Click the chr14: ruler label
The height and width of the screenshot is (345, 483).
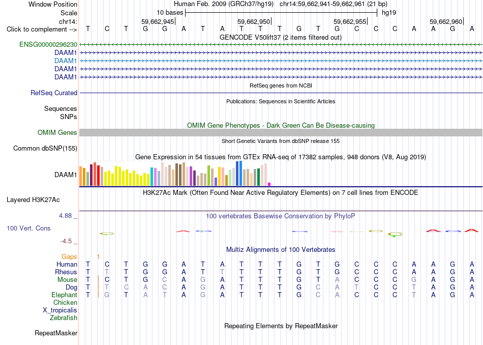[x=68, y=21]
